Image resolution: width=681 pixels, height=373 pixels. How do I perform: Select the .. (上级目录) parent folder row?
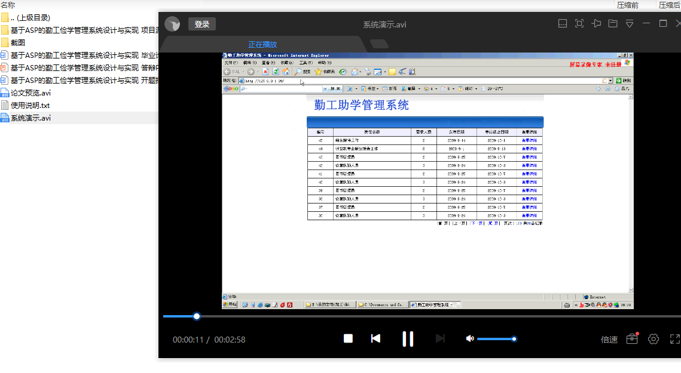(79, 18)
